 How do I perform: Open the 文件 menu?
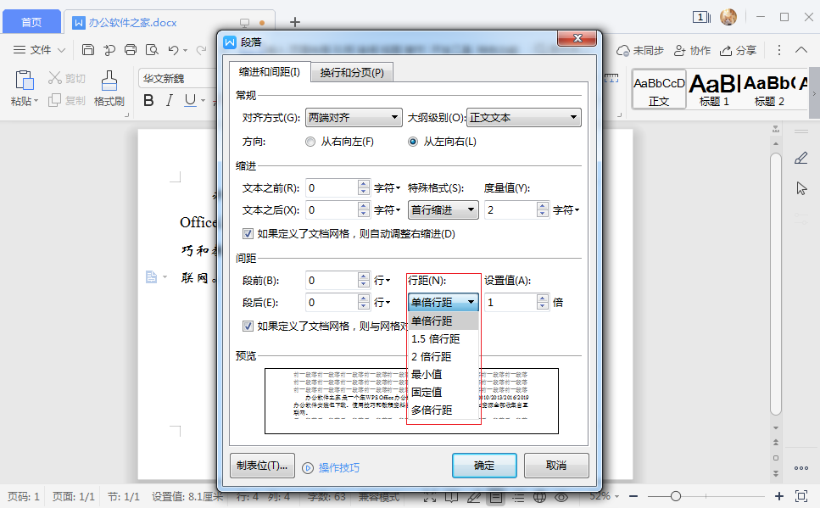click(39, 50)
